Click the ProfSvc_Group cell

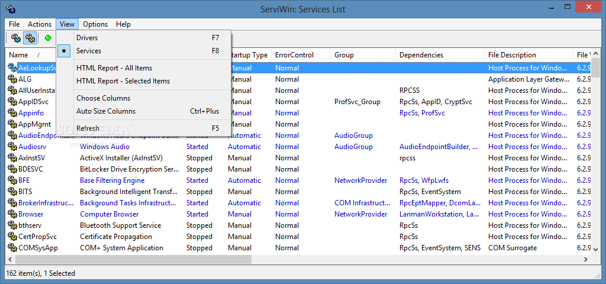coord(357,102)
